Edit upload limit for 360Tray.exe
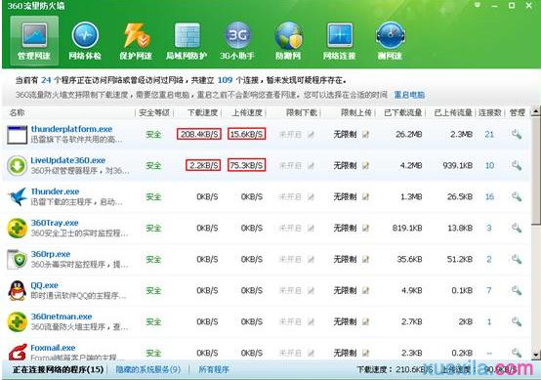541x380 pixels. click(365, 229)
